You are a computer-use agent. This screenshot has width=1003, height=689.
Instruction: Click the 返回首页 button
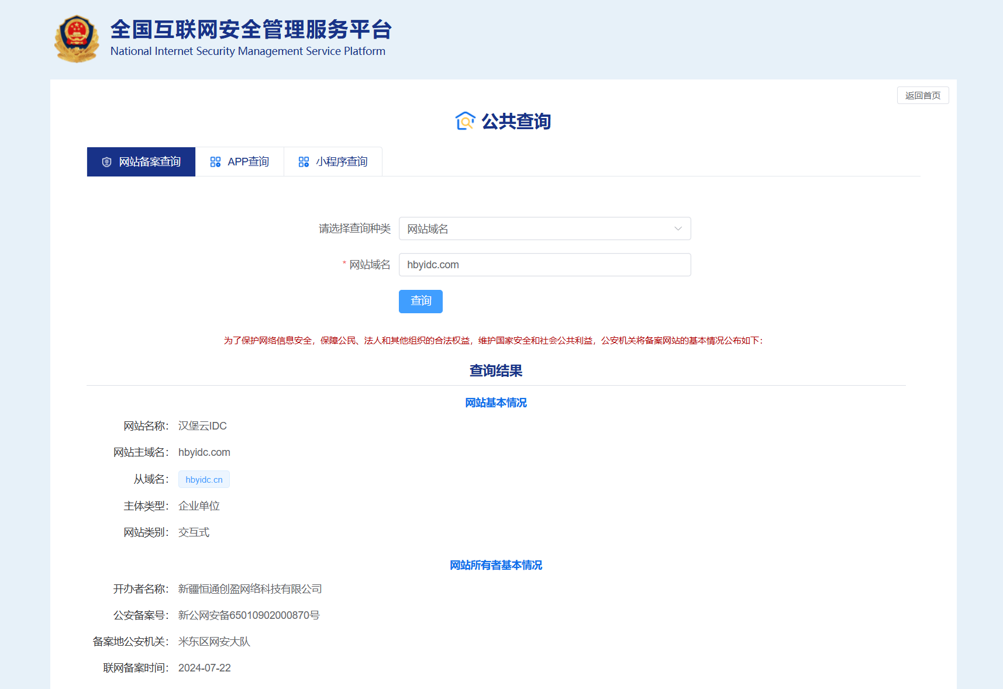(x=923, y=95)
